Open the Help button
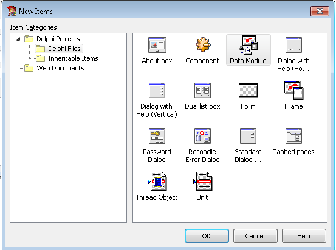The width and height of the screenshot is (336, 250). 304,236
